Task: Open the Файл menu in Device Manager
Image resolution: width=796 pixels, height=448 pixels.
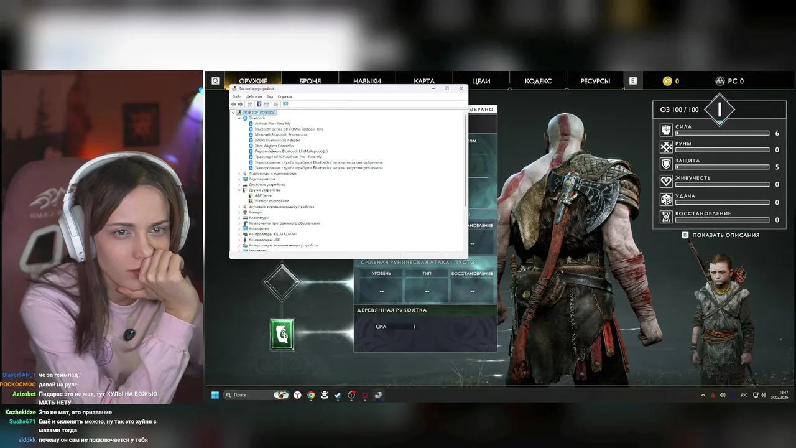Action: (x=237, y=97)
